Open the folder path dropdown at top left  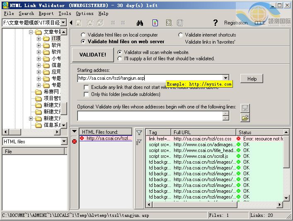click(x=63, y=23)
